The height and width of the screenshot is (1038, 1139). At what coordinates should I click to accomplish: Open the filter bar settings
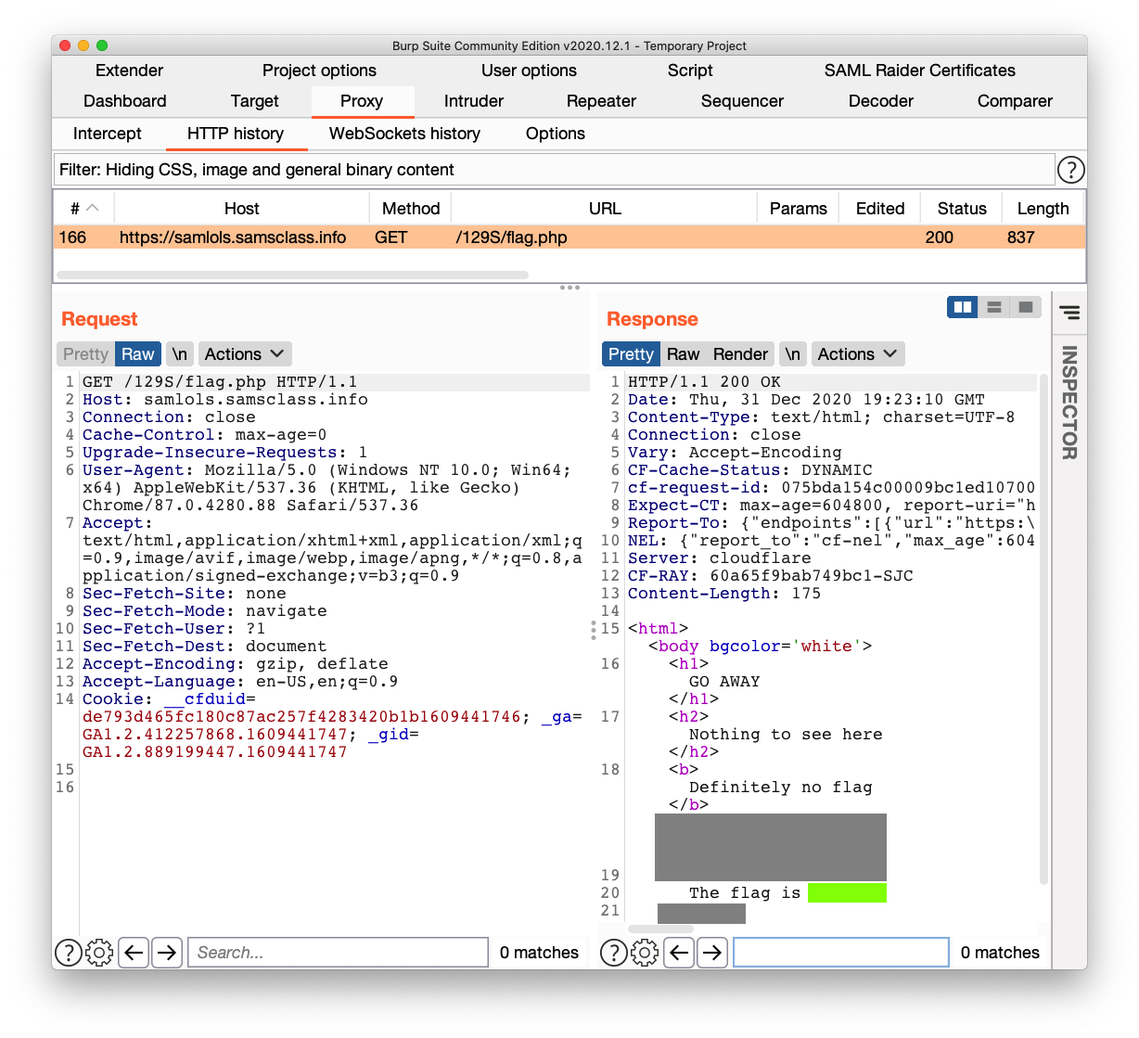[x=554, y=170]
